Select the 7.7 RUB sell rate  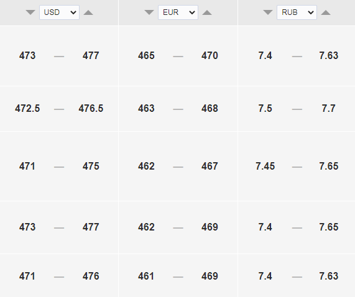(328, 108)
